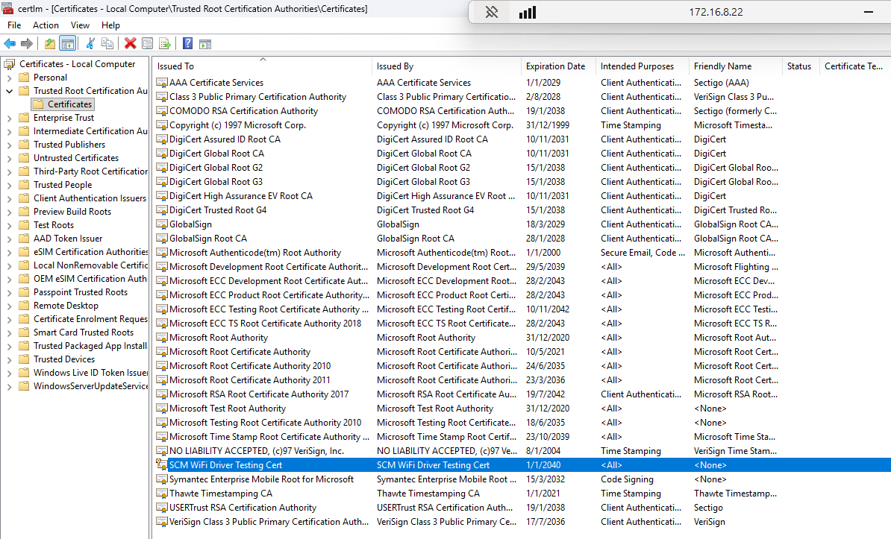Select Third-Party Root Certification Authorities tree item

pos(90,171)
